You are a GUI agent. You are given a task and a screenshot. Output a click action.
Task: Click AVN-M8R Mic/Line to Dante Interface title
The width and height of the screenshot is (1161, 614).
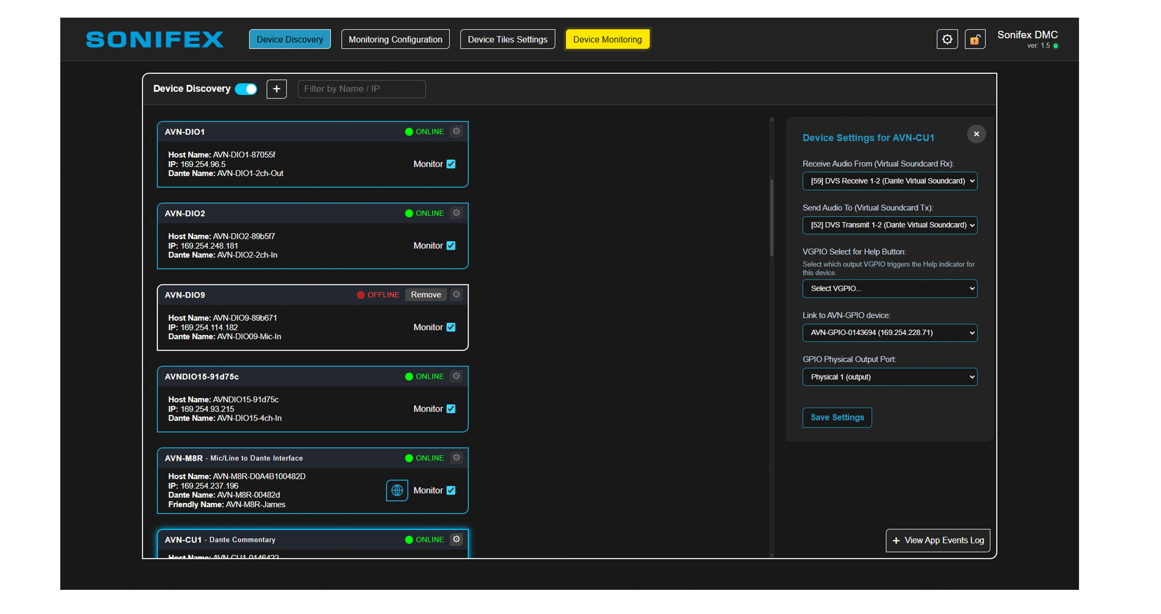(x=234, y=458)
